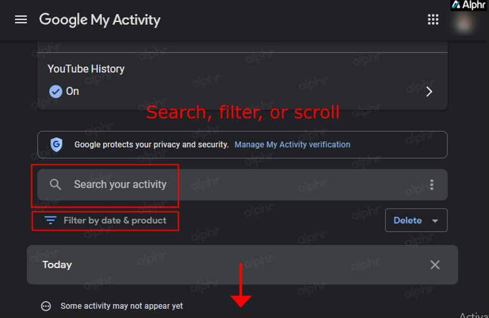The width and height of the screenshot is (489, 318).
Task: Click the filter lines icon
Action: [50, 220]
